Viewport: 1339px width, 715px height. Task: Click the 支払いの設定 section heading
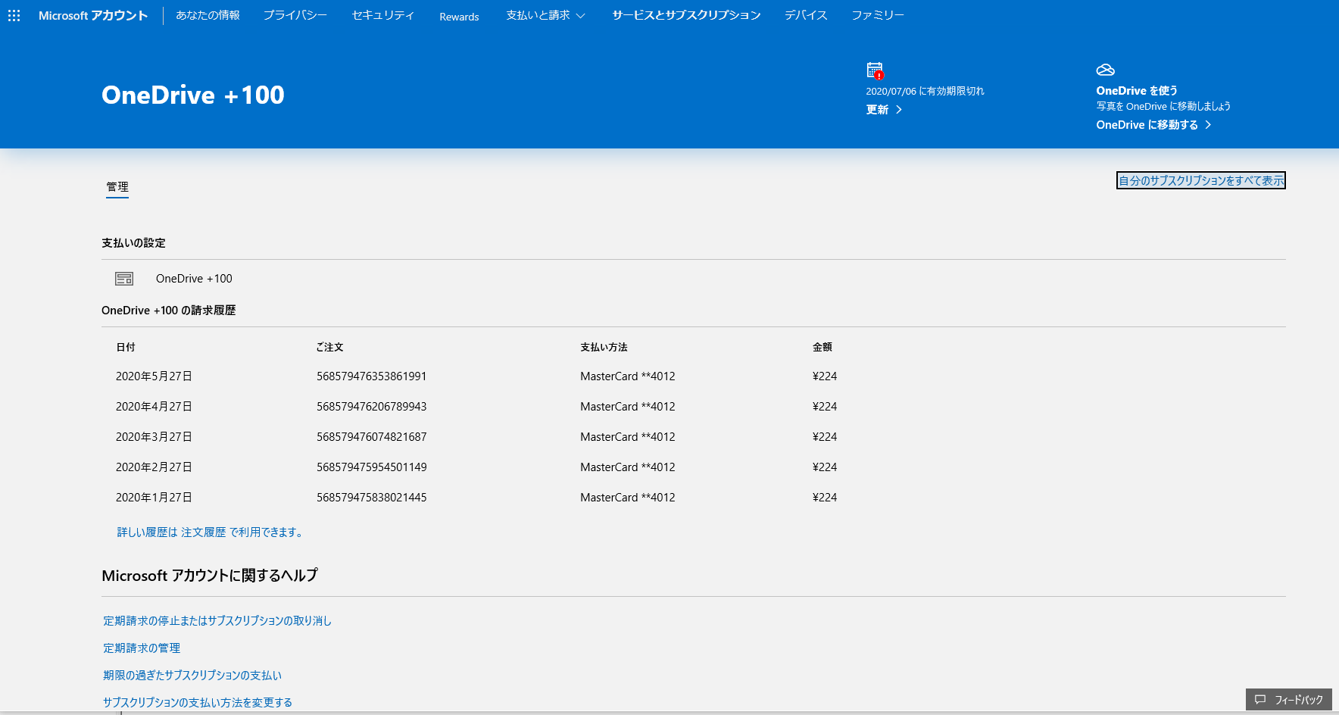coord(133,243)
